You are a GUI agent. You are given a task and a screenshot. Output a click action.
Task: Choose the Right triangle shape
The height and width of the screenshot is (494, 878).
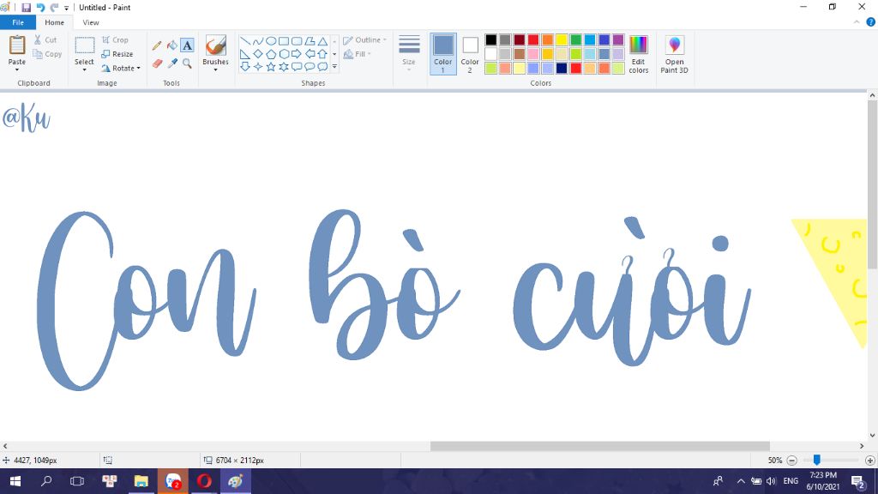coord(244,54)
